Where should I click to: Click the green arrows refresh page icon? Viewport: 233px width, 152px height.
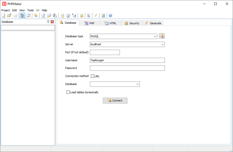point(103,15)
